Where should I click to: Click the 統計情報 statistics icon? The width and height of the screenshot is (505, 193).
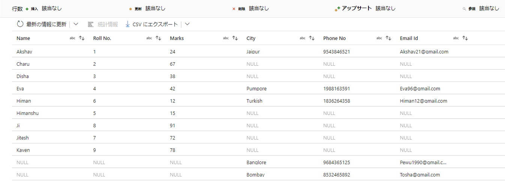pos(91,24)
